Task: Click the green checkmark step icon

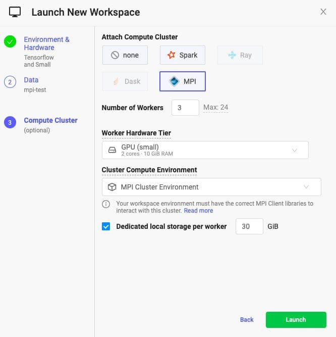Action: point(10,41)
